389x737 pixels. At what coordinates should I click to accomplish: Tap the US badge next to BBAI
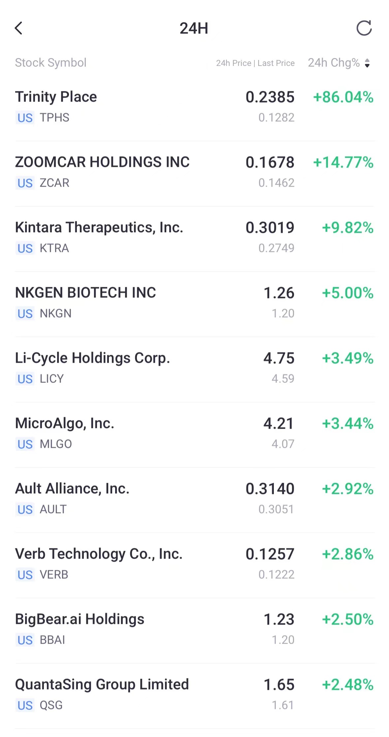click(25, 640)
